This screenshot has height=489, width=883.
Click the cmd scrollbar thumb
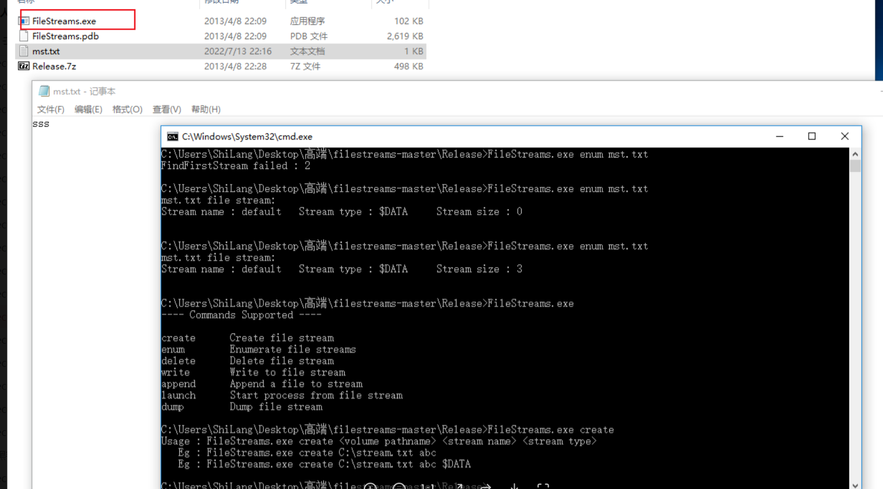(855, 166)
